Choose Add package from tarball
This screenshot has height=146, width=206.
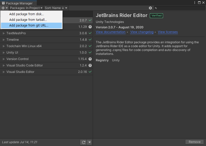tap(31, 20)
